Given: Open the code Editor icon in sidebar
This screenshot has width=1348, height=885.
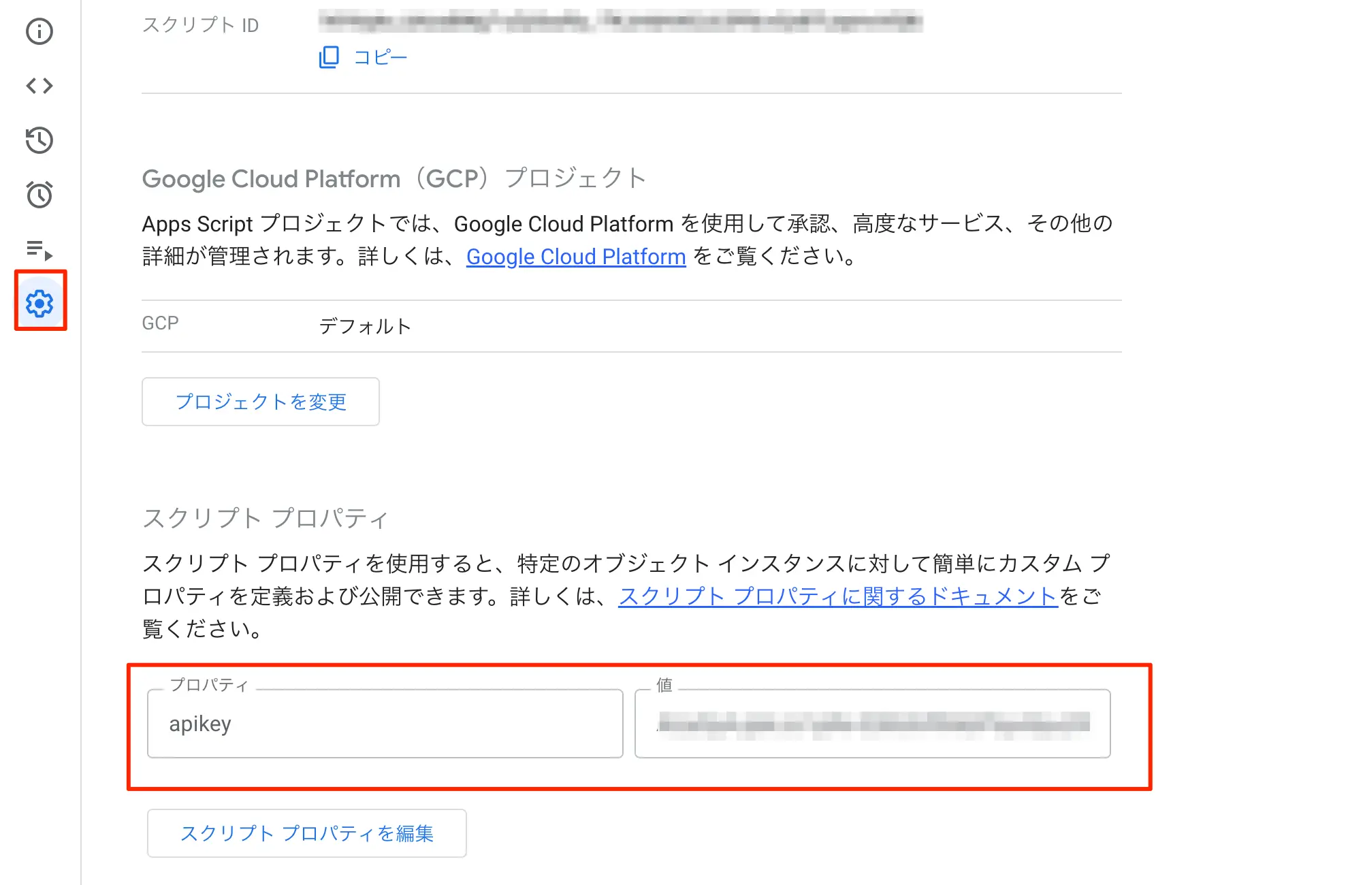Looking at the screenshot, I should point(39,86).
